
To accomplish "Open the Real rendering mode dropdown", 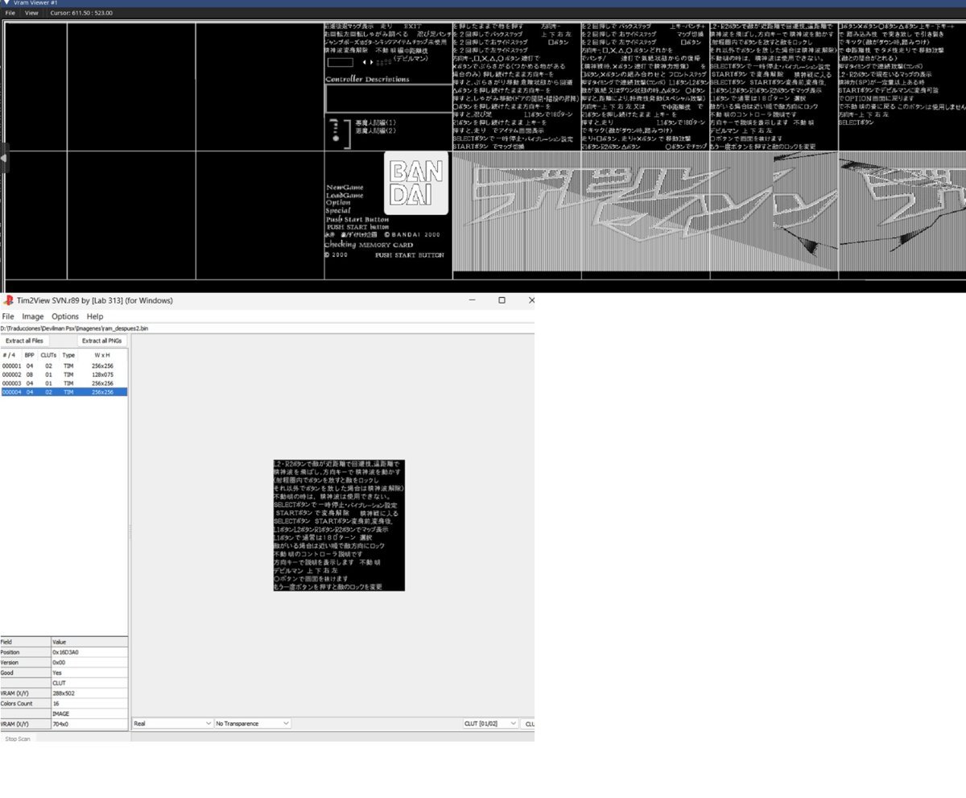I will (x=171, y=723).
